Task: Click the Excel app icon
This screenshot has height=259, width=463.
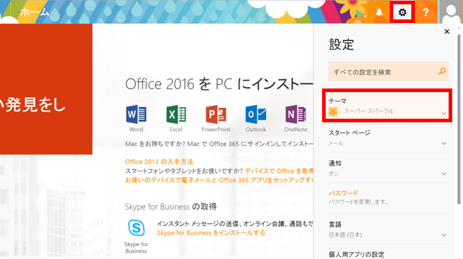Action: (176, 114)
